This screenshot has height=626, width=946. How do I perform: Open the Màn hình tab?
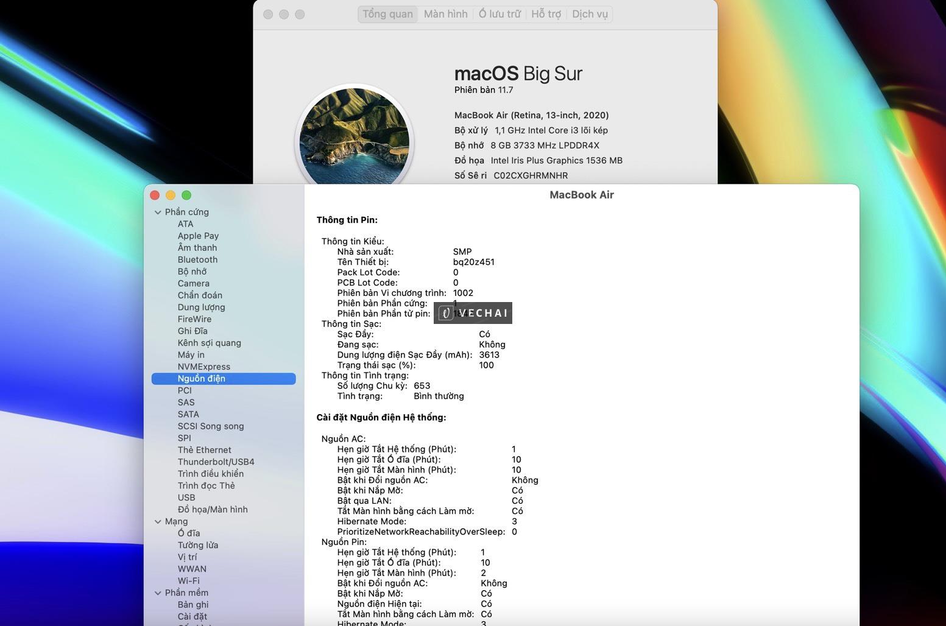tap(445, 14)
